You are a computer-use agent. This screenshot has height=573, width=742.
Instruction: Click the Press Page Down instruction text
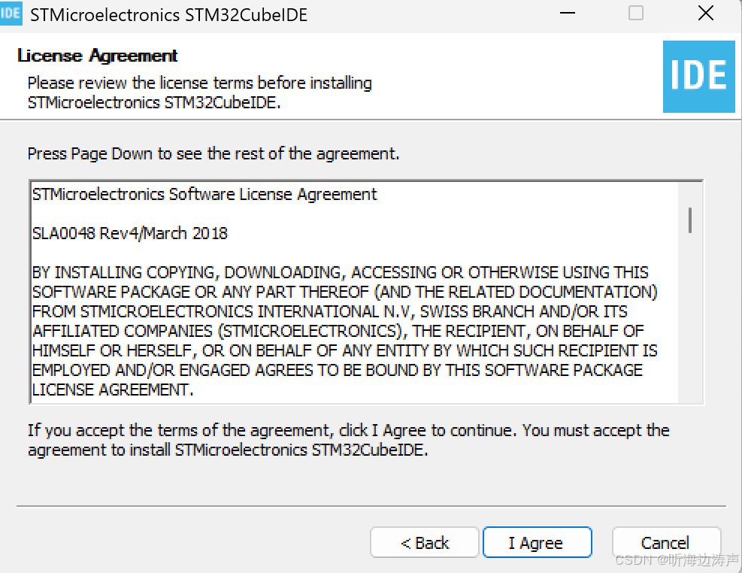coord(214,154)
